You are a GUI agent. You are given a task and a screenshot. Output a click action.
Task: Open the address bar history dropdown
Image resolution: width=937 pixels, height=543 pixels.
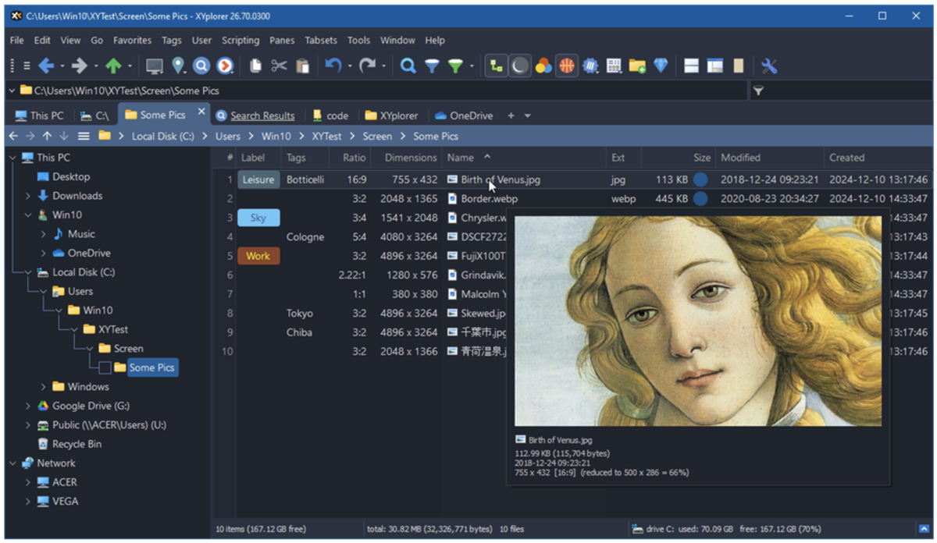click(x=12, y=90)
